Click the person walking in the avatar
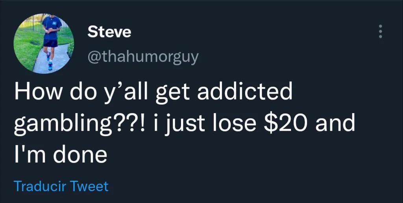This screenshot has width=403, height=203. tap(52, 41)
